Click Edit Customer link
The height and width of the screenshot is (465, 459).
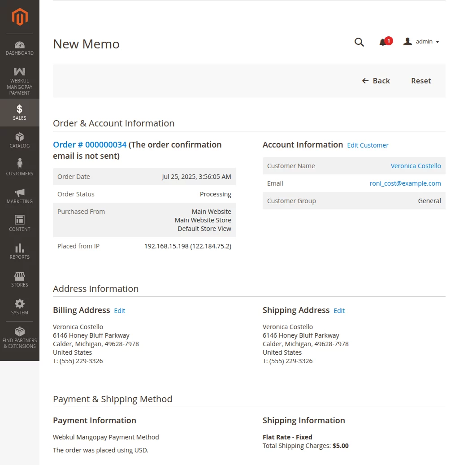pyautogui.click(x=368, y=145)
